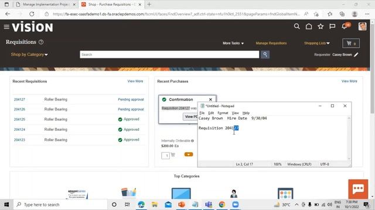Open Notepad View menu
Image resolution: width=375 pixels, height=210 pixels.
pos(236,113)
